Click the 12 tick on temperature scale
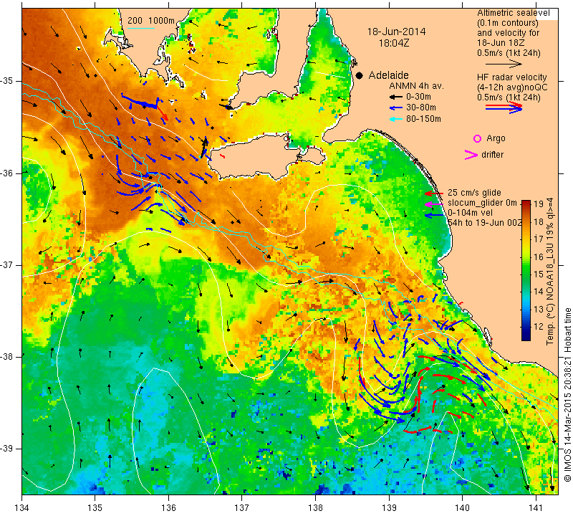The height and width of the screenshot is (516, 573). tap(539, 327)
